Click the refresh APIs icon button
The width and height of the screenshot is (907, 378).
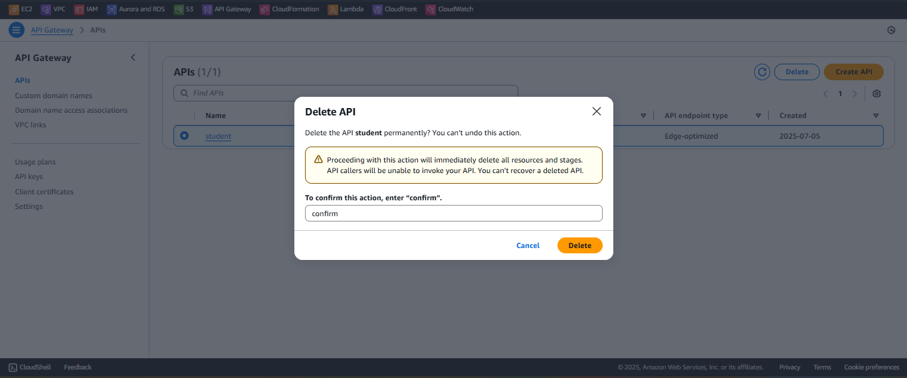coord(762,72)
